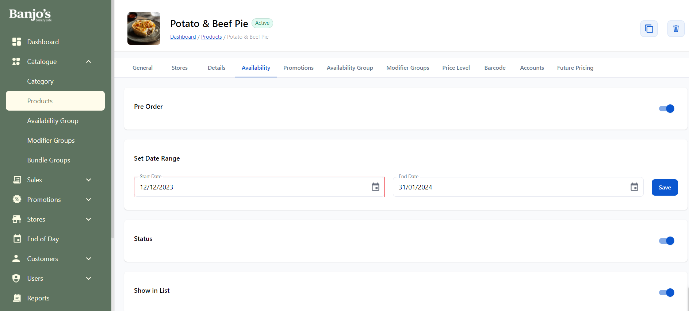
Task: Follow the Products breadcrumb link
Action: (x=211, y=37)
